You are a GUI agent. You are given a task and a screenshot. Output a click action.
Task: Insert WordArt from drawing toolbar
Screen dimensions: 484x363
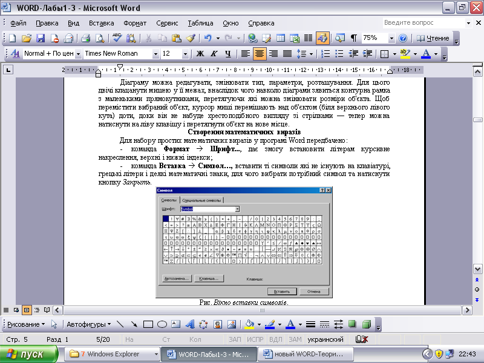tap(190, 324)
